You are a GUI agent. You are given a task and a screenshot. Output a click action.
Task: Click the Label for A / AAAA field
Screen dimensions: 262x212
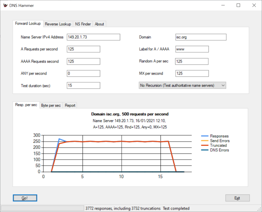pos(192,49)
